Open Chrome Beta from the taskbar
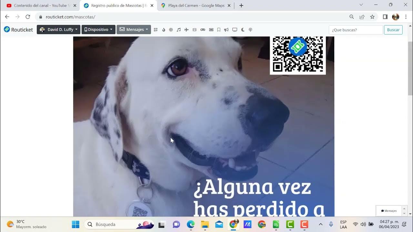Screen dimensions: 413x232 click(262, 224)
